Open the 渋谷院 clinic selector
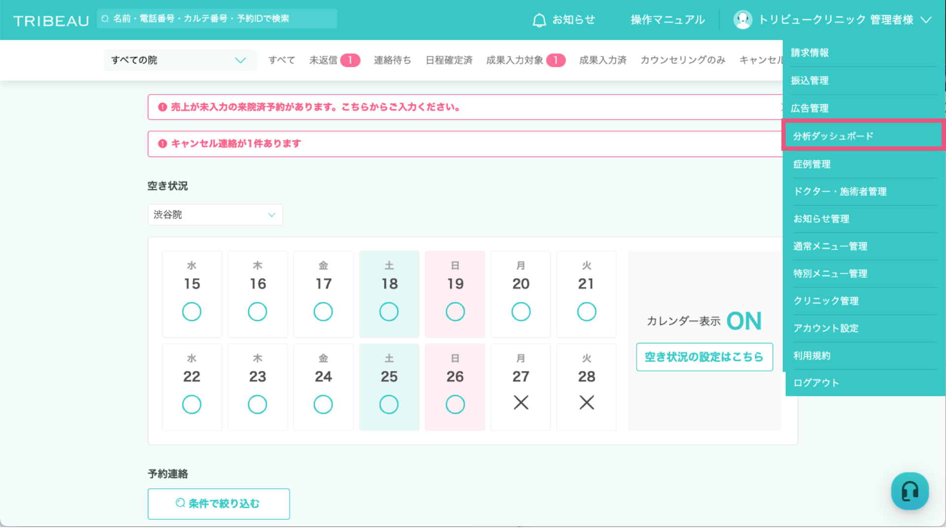946x532 pixels. pyautogui.click(x=215, y=215)
